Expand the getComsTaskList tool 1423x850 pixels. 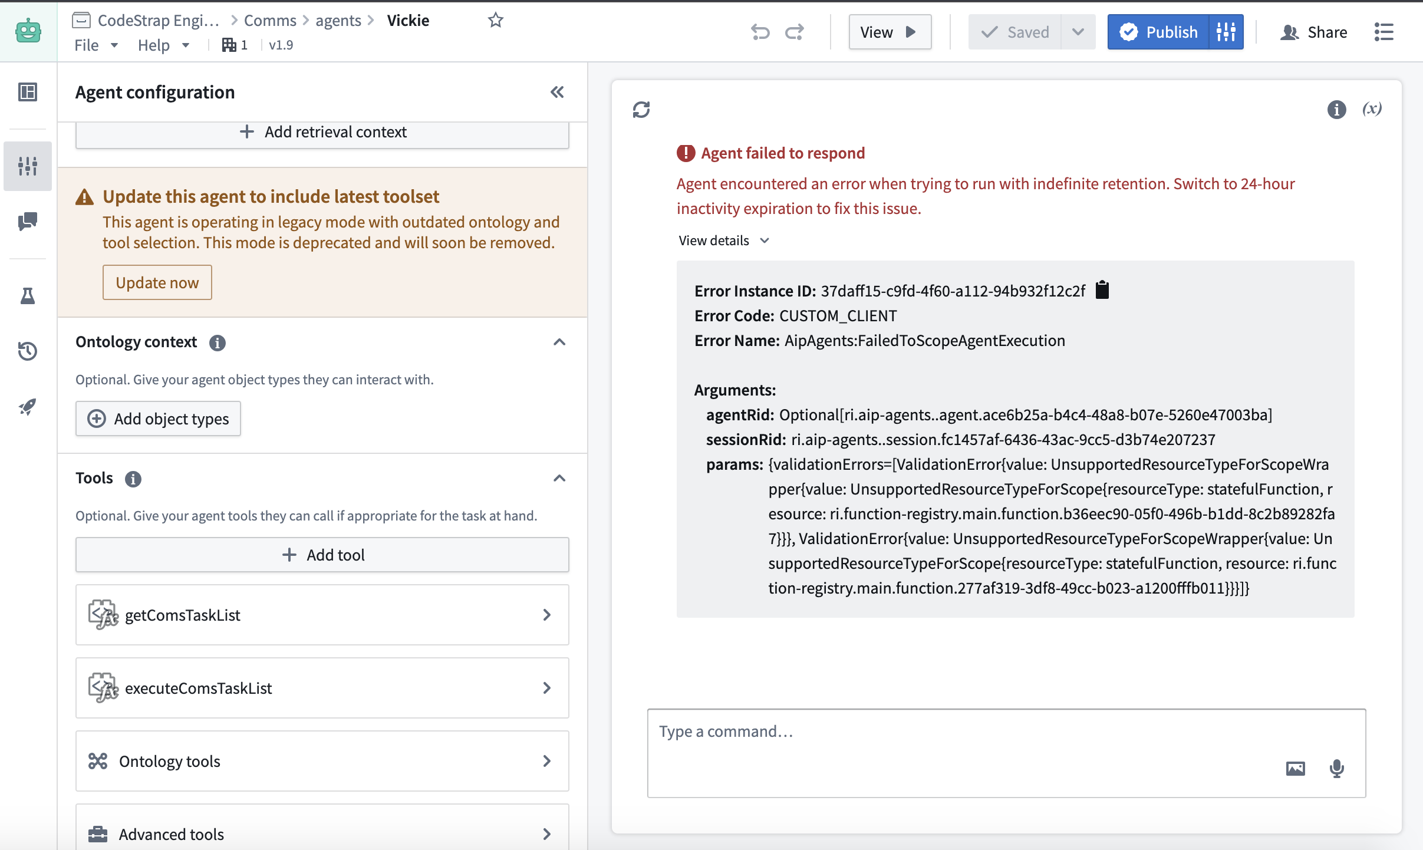[322, 615]
